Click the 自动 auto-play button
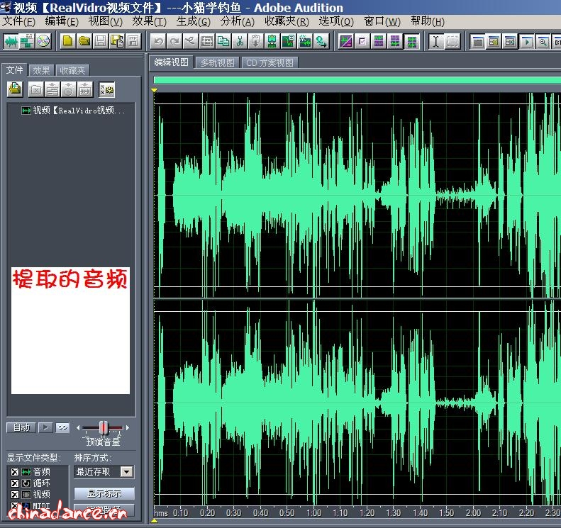The width and height of the screenshot is (561, 528). 21,427
